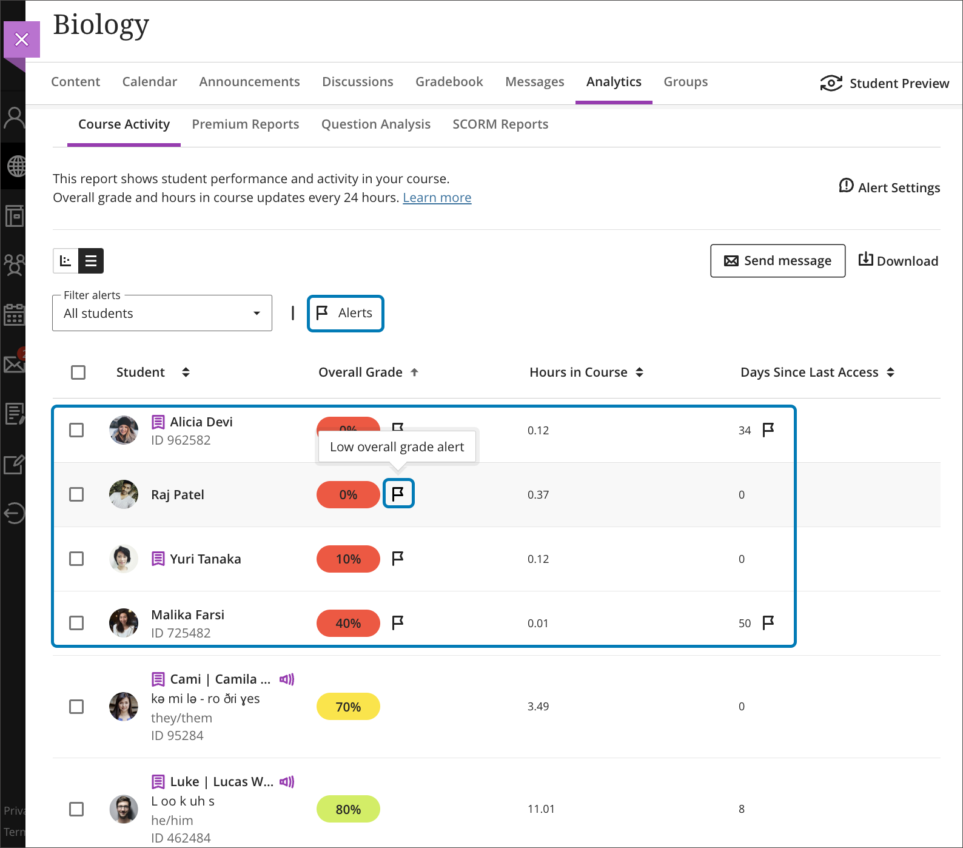The width and height of the screenshot is (963, 848).
Task: Open the Gradebook tab
Action: (x=449, y=82)
